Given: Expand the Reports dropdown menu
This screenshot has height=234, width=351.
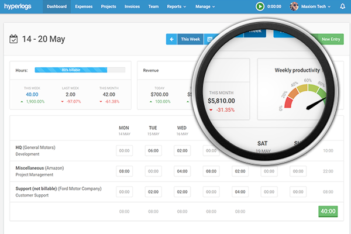Looking at the screenshot, I should (177, 6).
